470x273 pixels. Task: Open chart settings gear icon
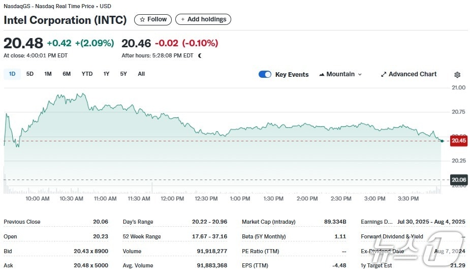point(457,75)
